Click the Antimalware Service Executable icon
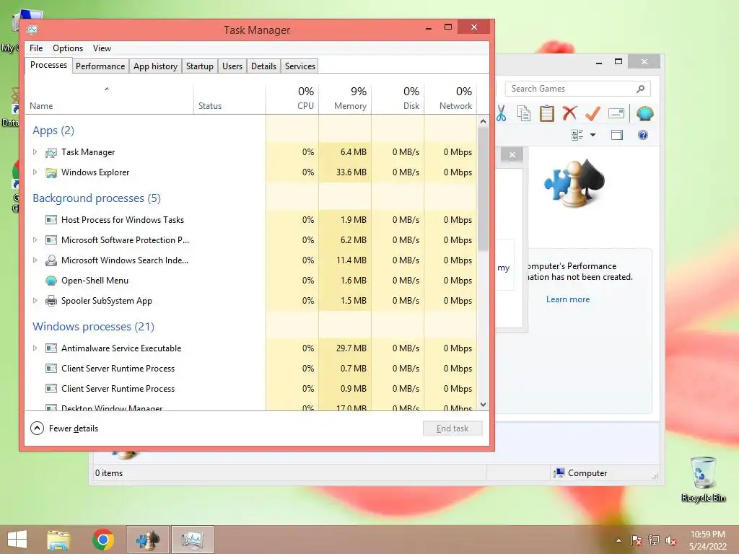The image size is (739, 554). pos(51,348)
